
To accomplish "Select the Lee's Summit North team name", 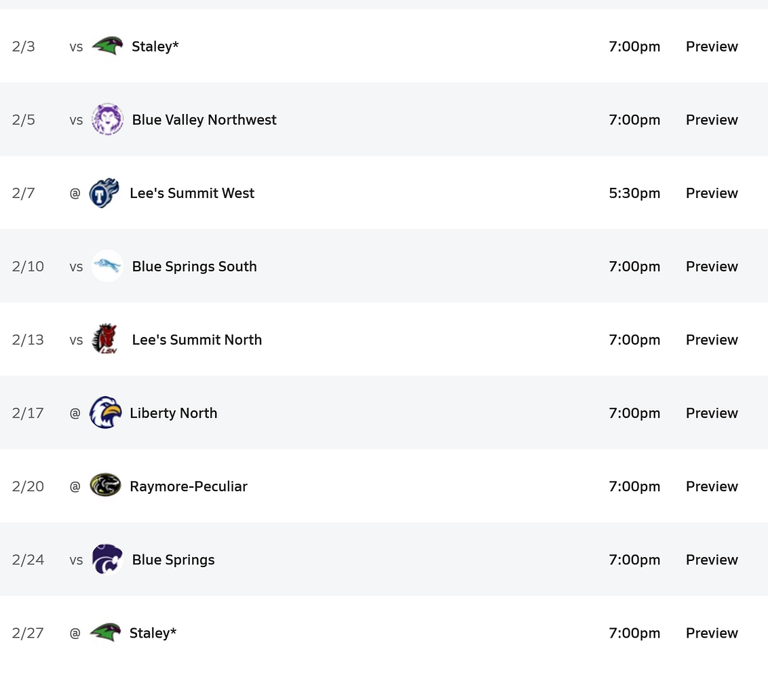I will [x=197, y=340].
